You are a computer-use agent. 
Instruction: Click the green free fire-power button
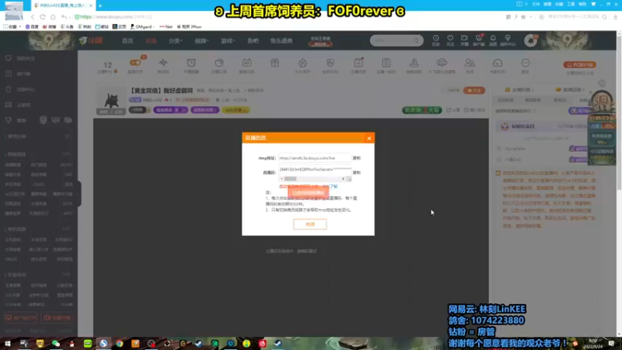[x=421, y=110]
